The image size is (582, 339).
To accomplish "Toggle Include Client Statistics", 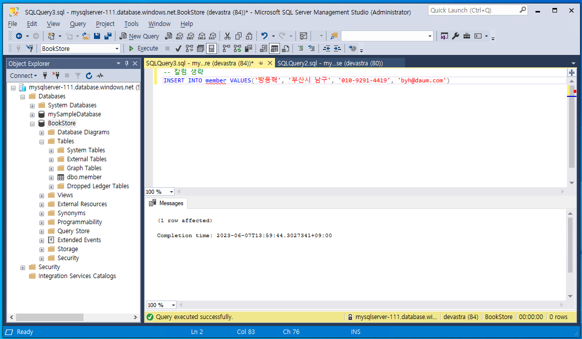I will 248,48.
